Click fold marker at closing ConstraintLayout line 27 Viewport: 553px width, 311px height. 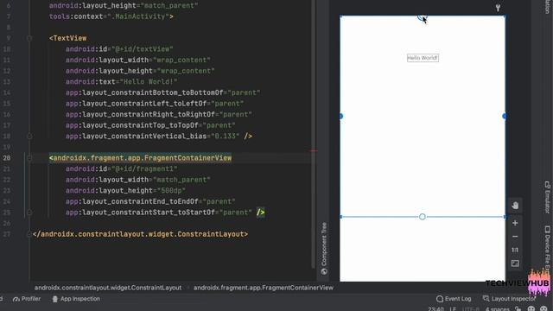[x=29, y=234]
